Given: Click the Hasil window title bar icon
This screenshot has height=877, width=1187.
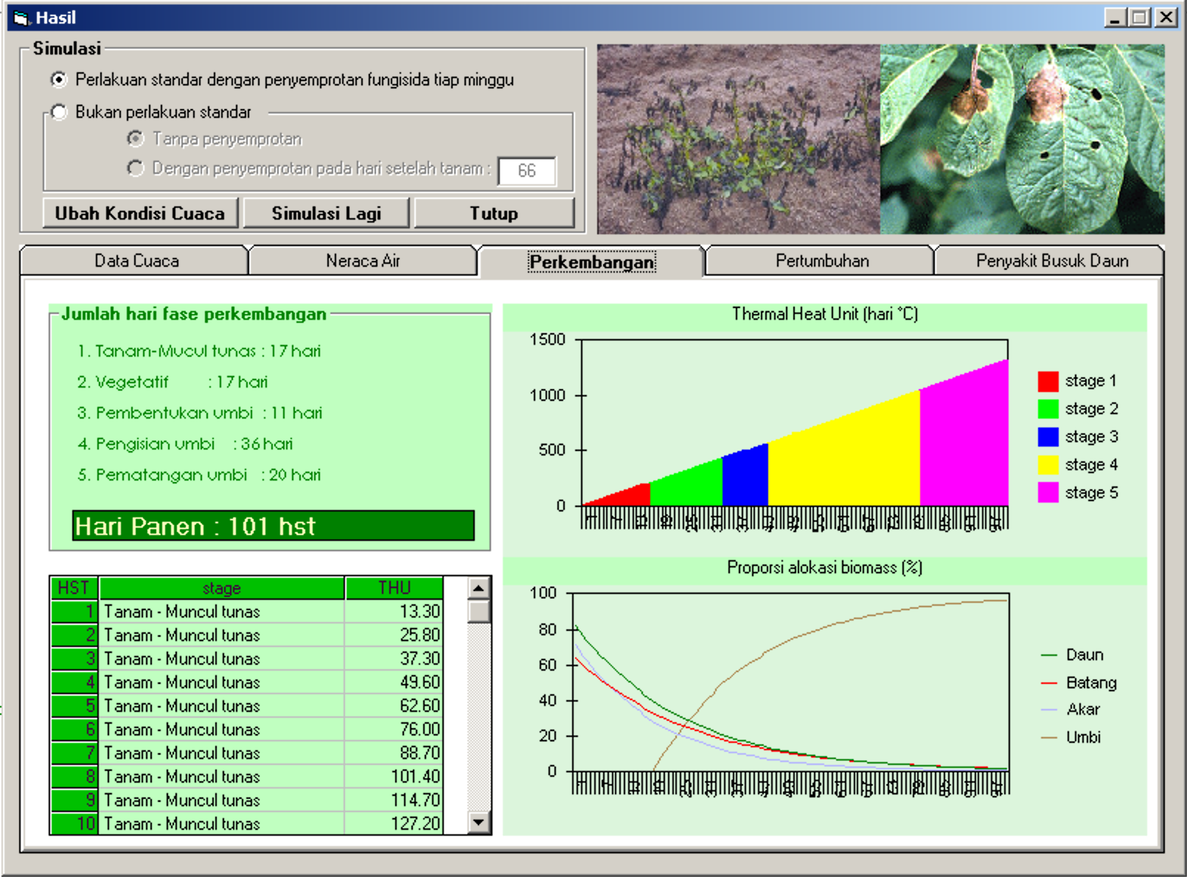Looking at the screenshot, I should pos(21,18).
